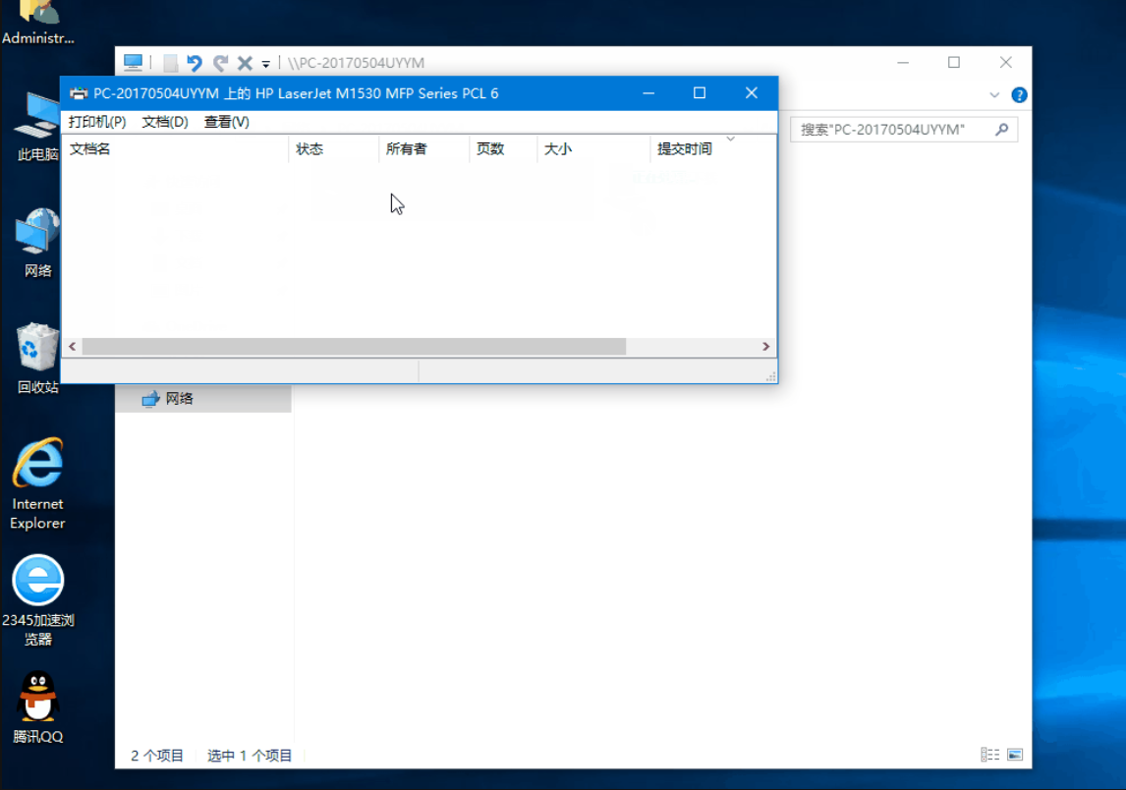Screen dimensions: 1126x790
Task: Select the 网络 item in the sidebar
Action: pyautogui.click(x=181, y=398)
